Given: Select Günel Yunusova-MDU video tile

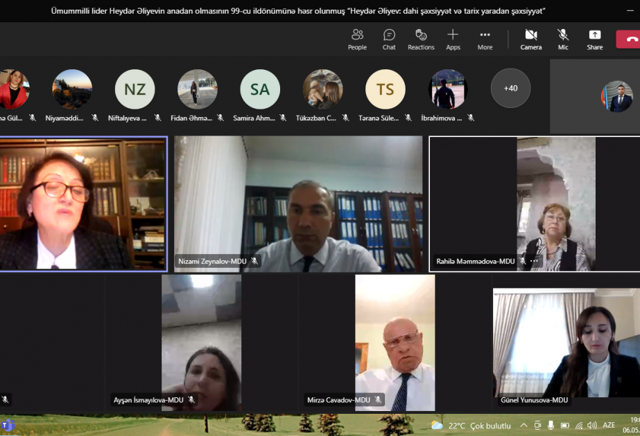Looking at the screenshot, I should 567,343.
